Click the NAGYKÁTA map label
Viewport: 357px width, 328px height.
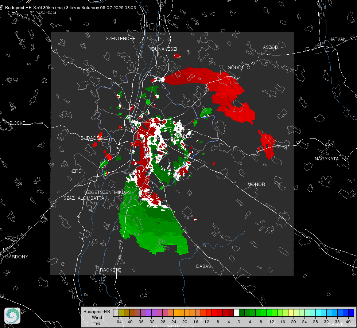pos(326,159)
